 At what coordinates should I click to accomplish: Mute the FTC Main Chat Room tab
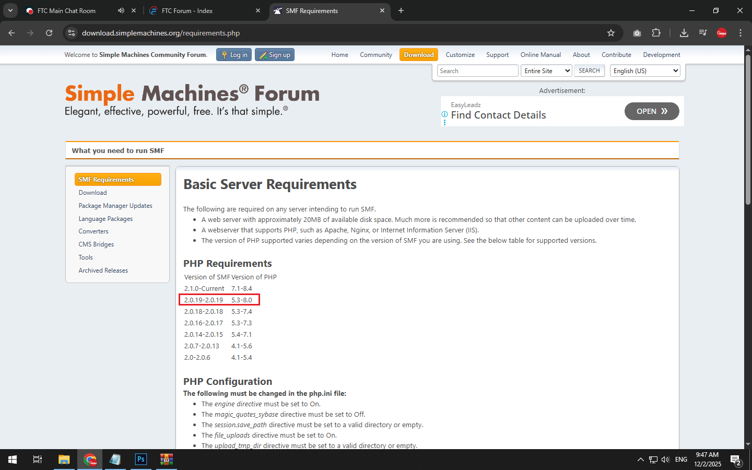(121, 10)
